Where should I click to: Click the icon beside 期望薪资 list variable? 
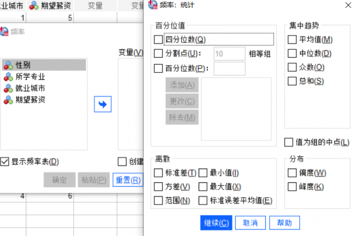click(x=8, y=100)
